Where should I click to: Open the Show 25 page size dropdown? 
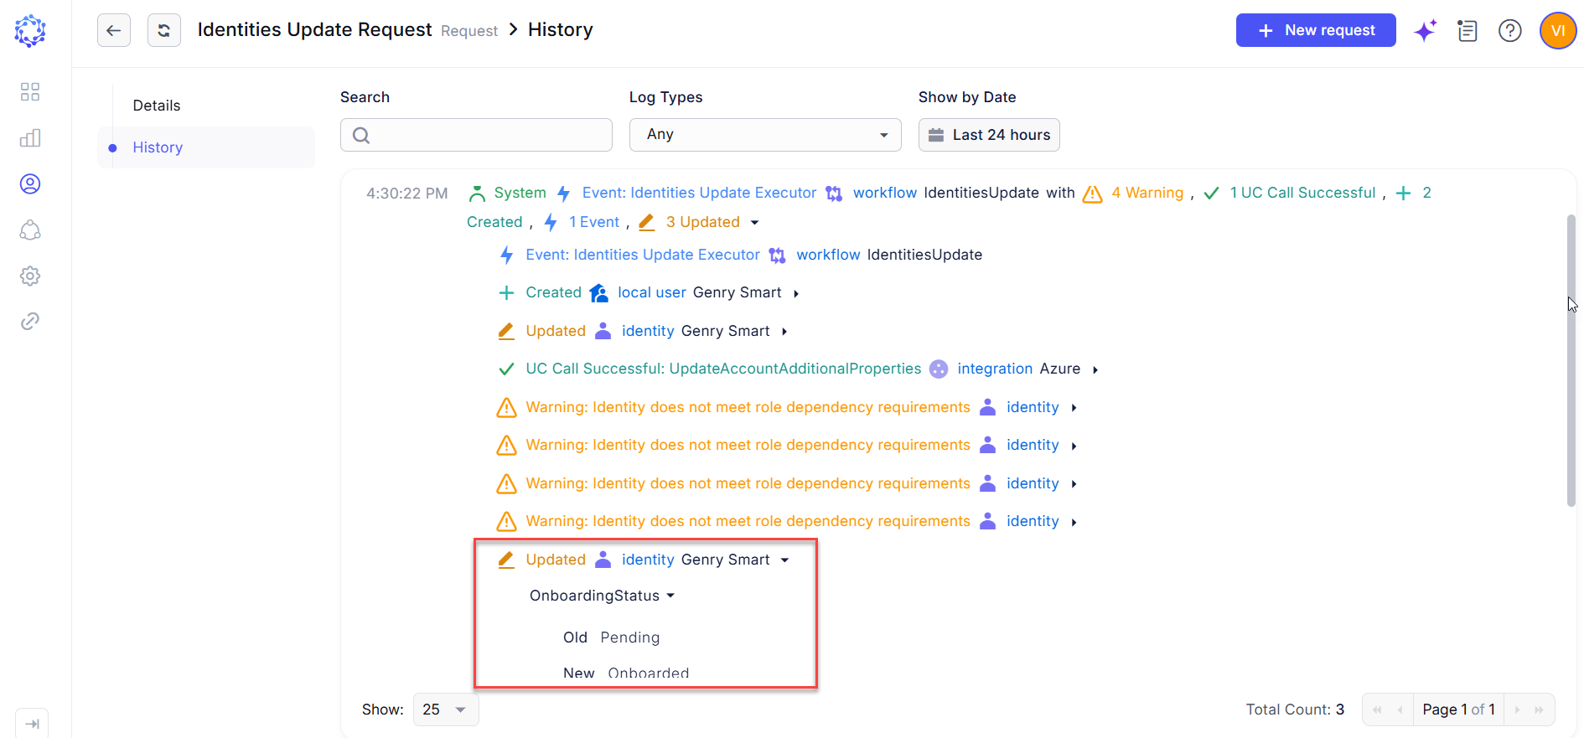click(446, 710)
